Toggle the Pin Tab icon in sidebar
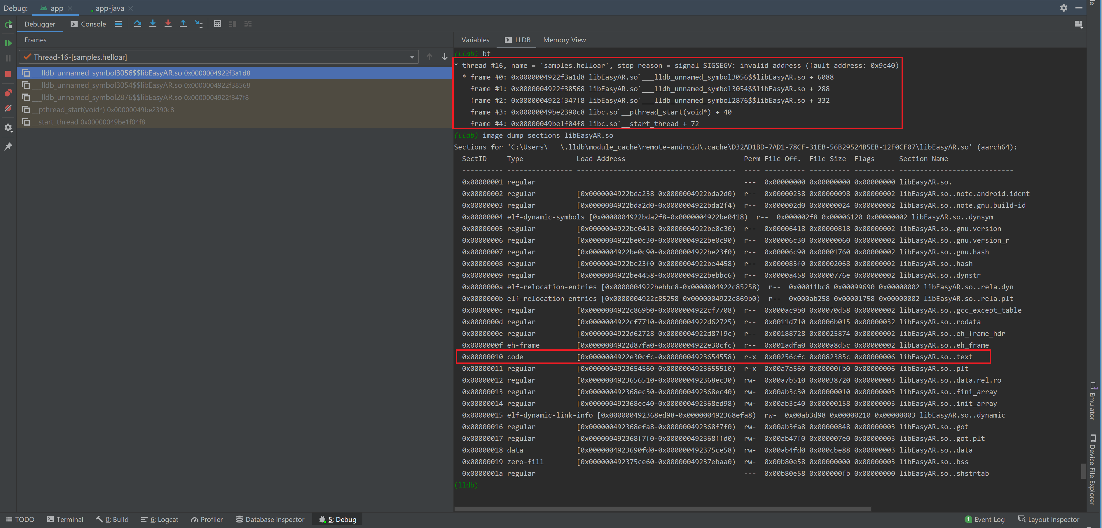Image resolution: width=1102 pixels, height=528 pixels. click(8, 147)
